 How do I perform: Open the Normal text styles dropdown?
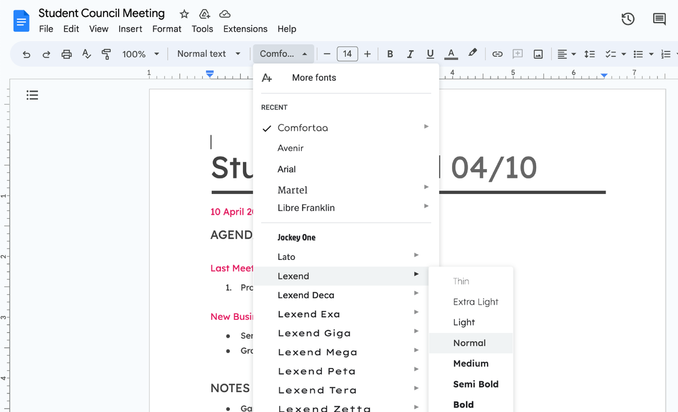click(x=208, y=54)
